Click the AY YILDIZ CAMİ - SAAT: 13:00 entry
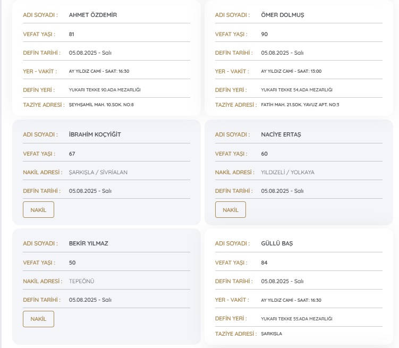The height and width of the screenshot is (348, 399). point(291,71)
